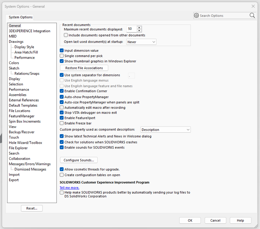
Task: Uncheck Use system separator for dimensions
Action: tap(62, 75)
